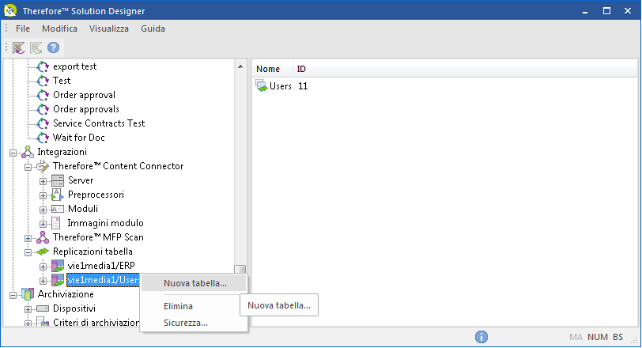Click the Moduli node icon
The image size is (642, 348).
[x=57, y=209]
